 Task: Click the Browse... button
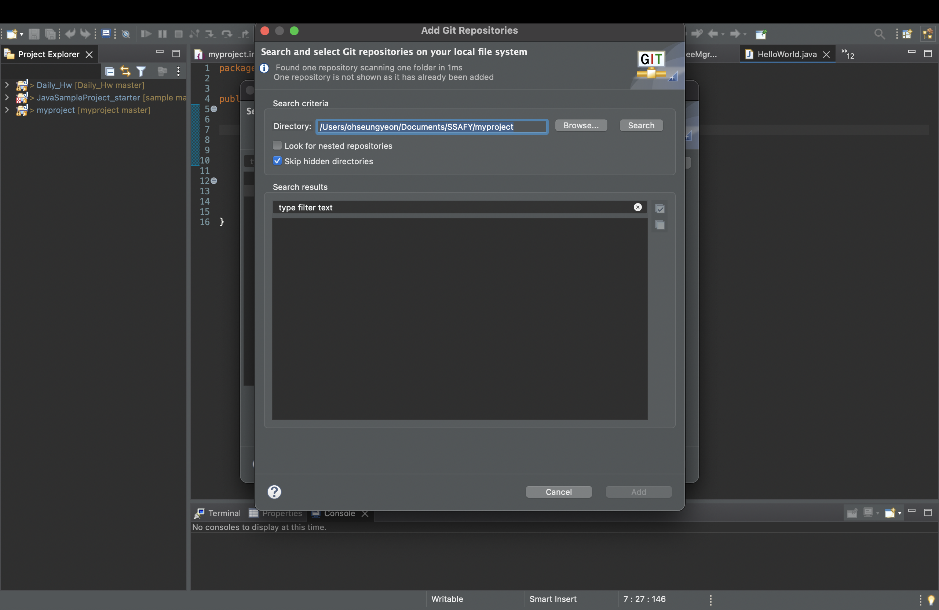581,125
